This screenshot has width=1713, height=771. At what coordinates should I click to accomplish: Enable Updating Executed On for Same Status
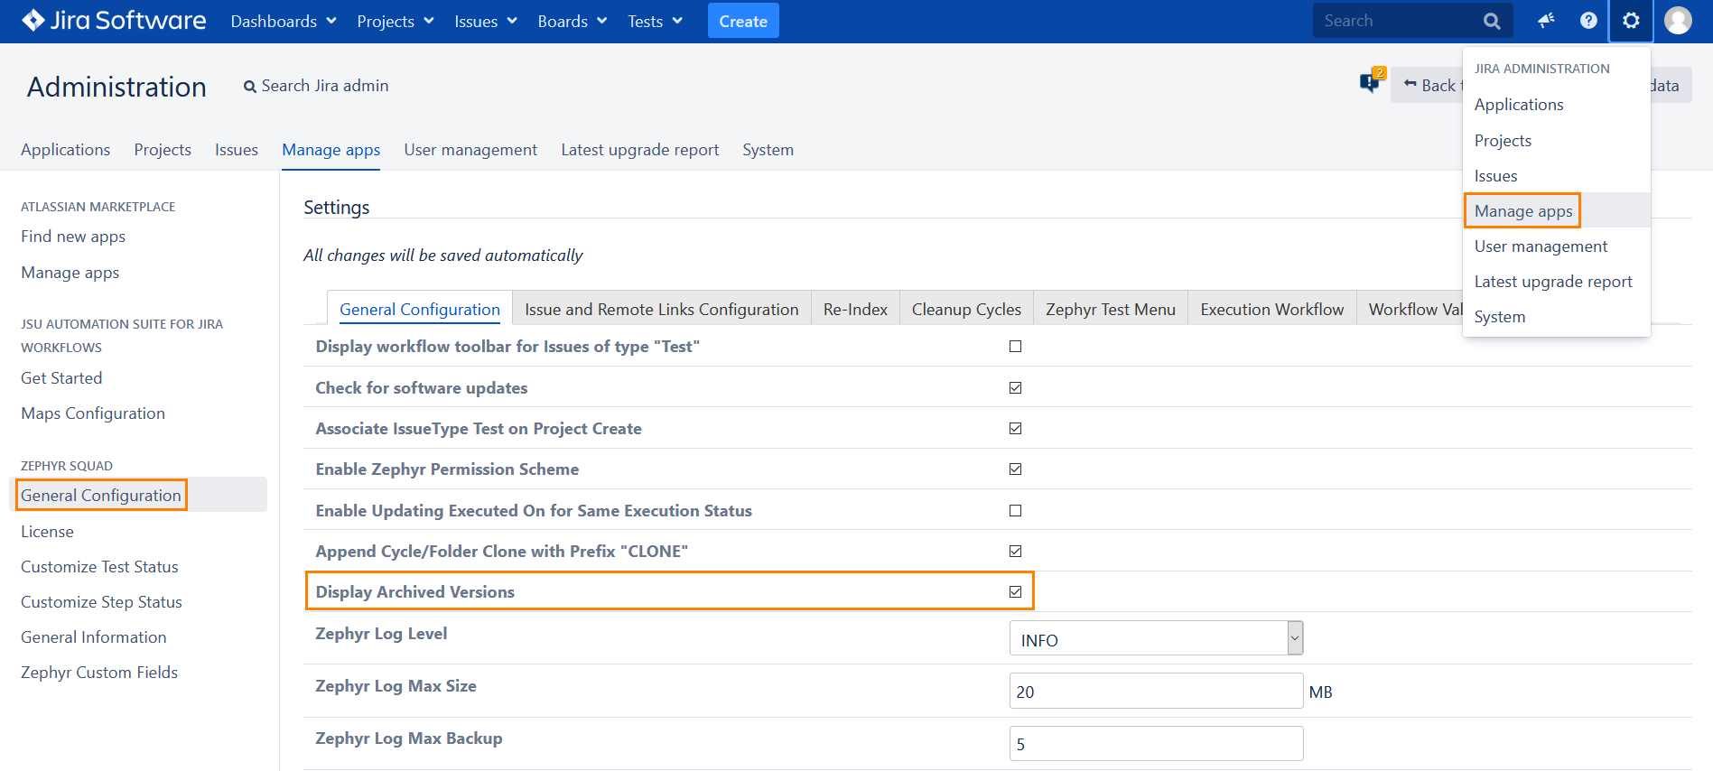pyautogui.click(x=1015, y=511)
